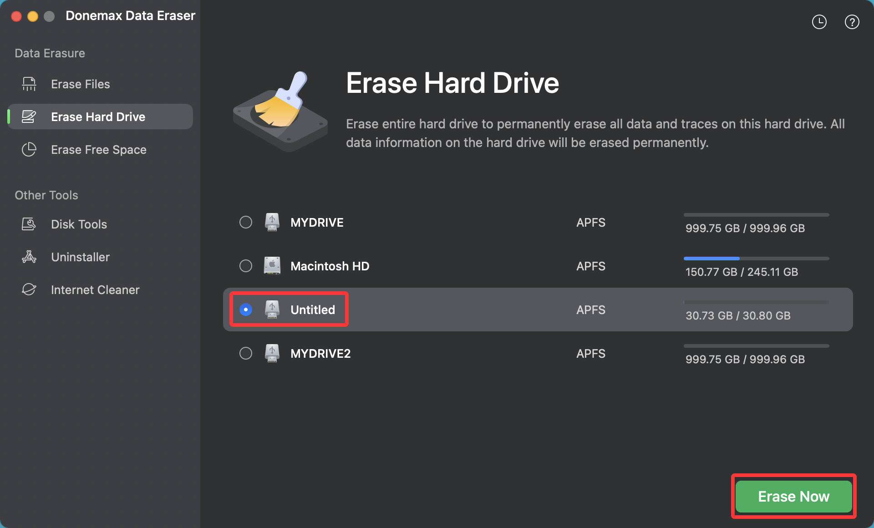The image size is (874, 528).
Task: Click the Erase Now button
Action: click(x=793, y=497)
